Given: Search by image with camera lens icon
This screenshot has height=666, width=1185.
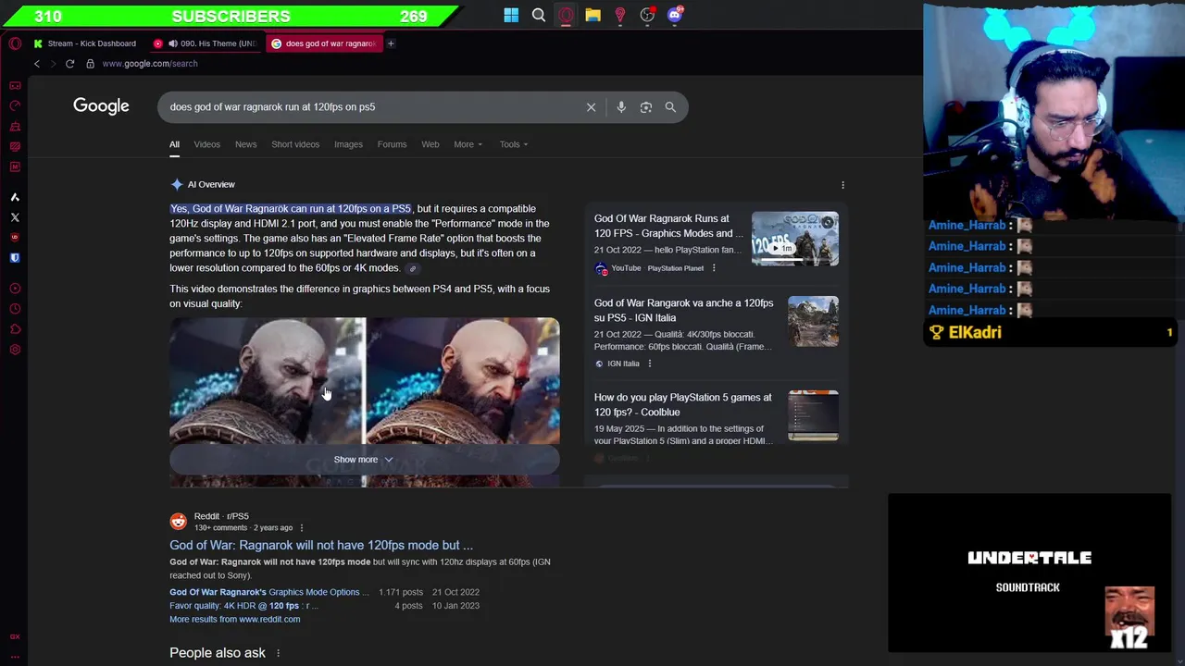Looking at the screenshot, I should pos(646,107).
